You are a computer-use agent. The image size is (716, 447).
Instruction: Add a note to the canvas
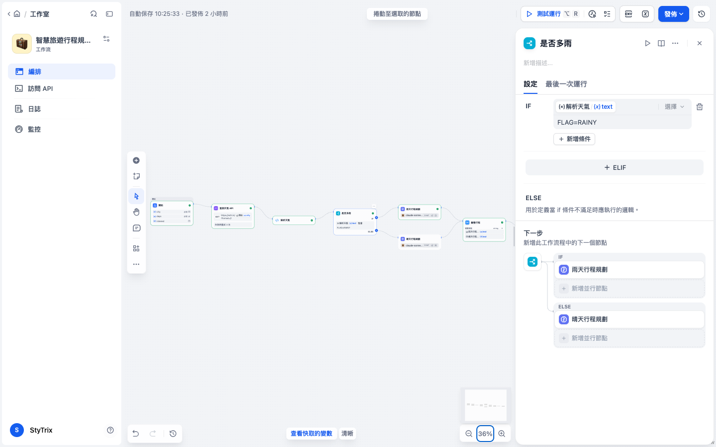tap(136, 176)
